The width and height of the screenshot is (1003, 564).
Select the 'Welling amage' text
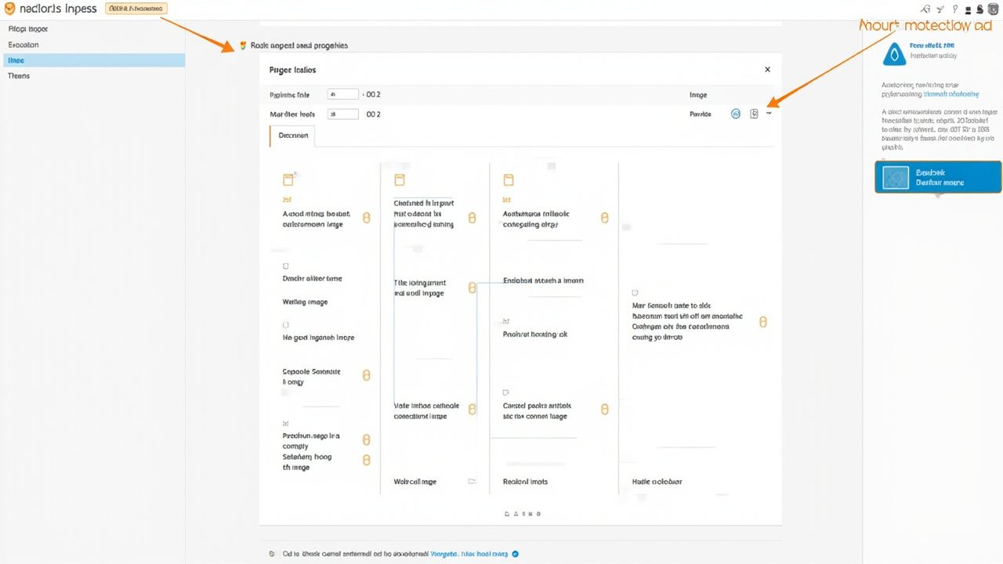point(305,302)
